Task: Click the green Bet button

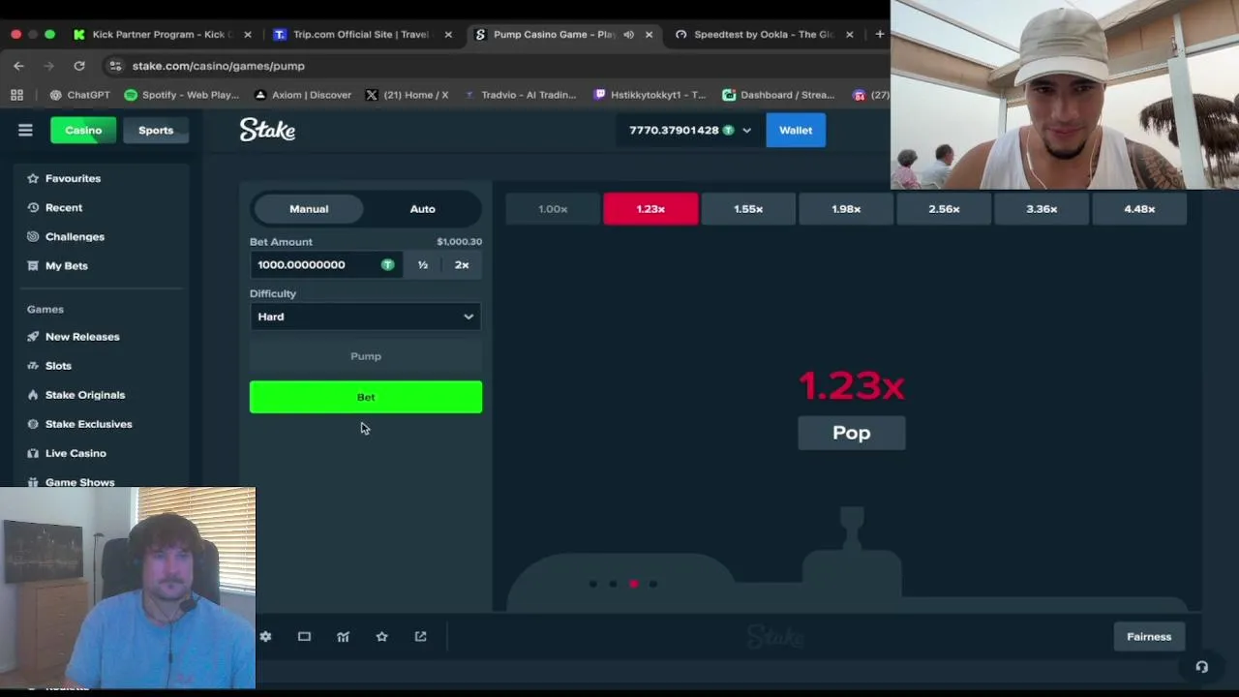Action: point(366,397)
